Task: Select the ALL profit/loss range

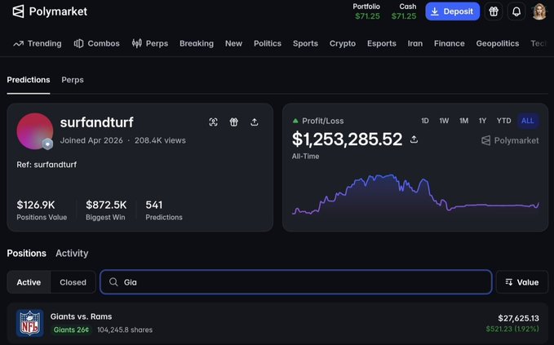Action: pos(528,121)
